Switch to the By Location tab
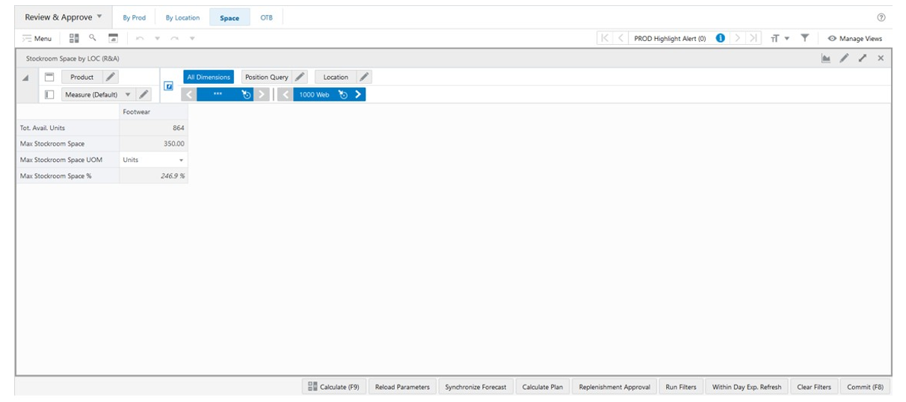 tap(182, 18)
